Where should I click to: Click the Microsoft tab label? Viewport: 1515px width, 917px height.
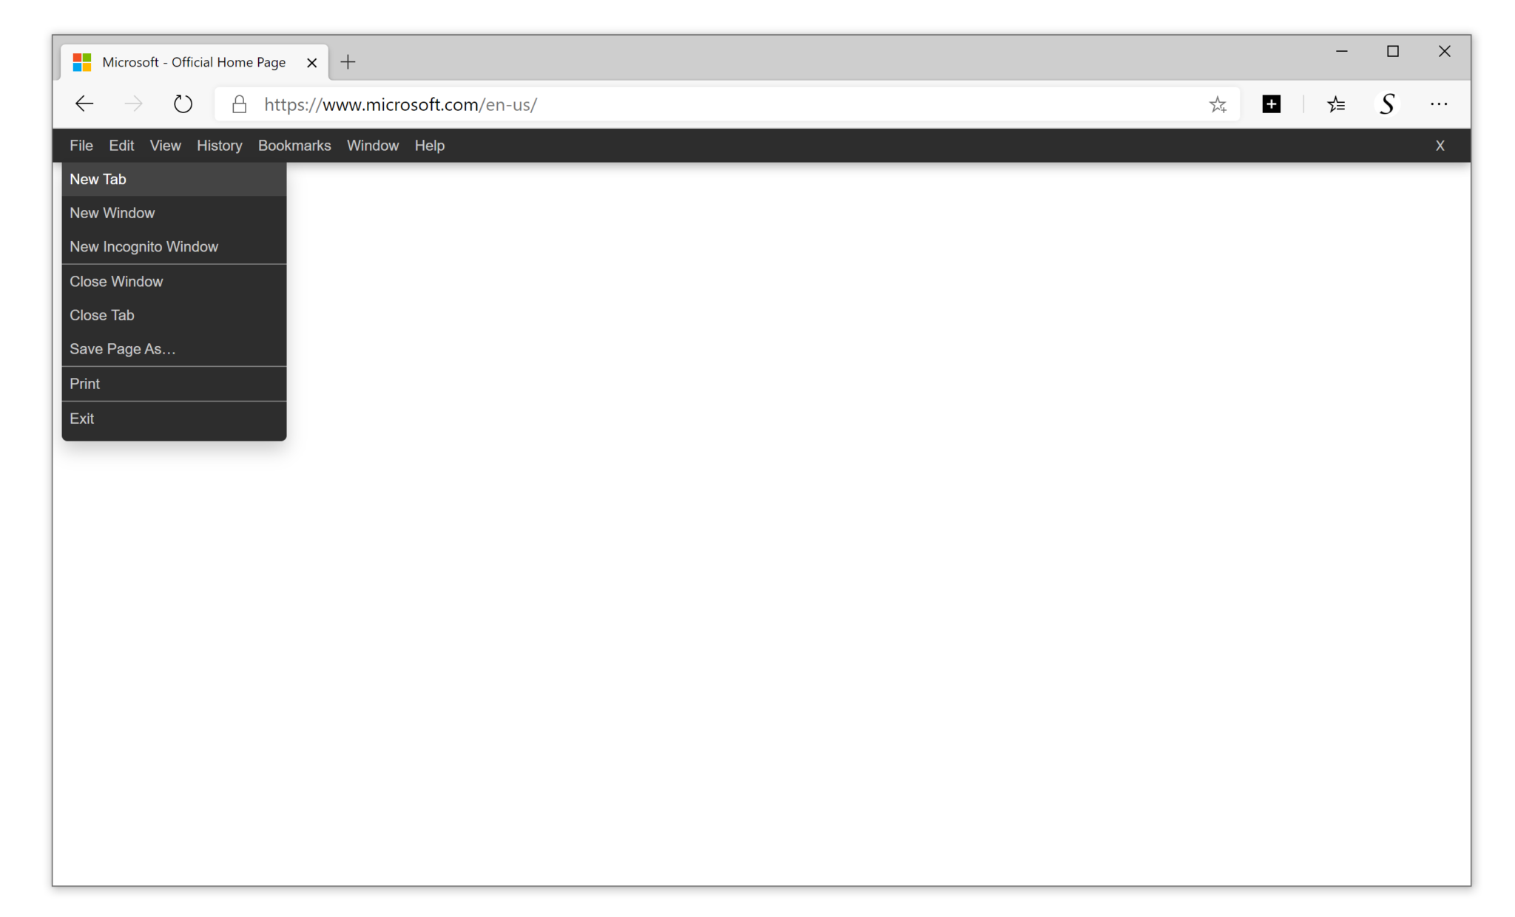tap(195, 61)
